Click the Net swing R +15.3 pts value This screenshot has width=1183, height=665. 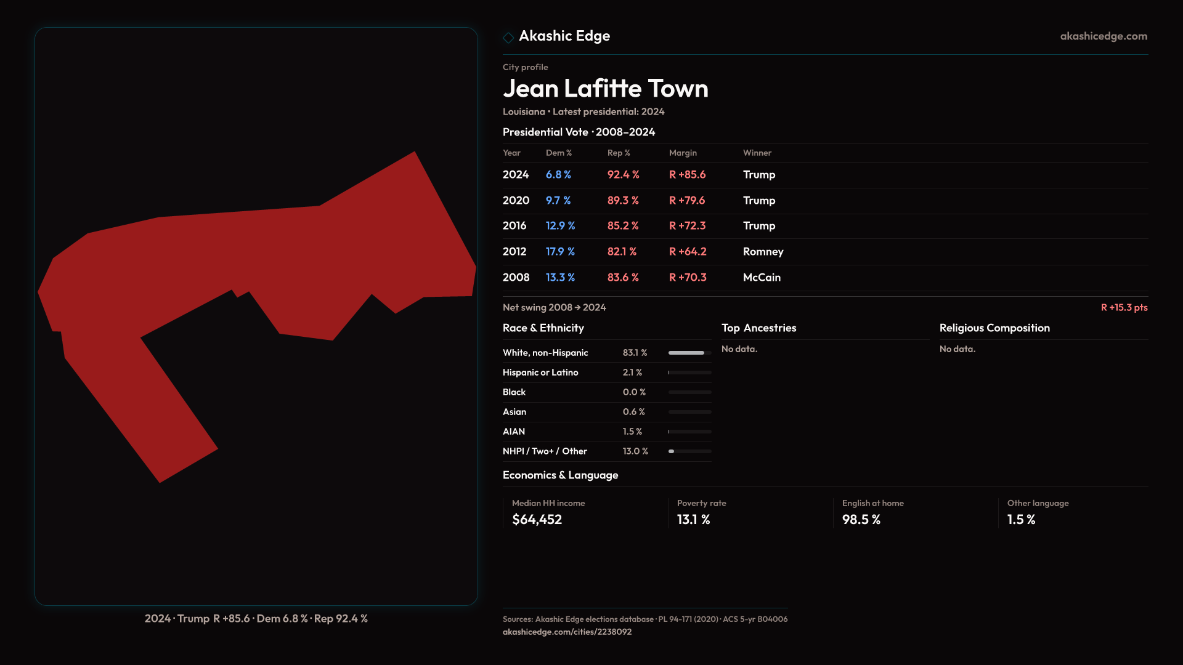point(1124,307)
